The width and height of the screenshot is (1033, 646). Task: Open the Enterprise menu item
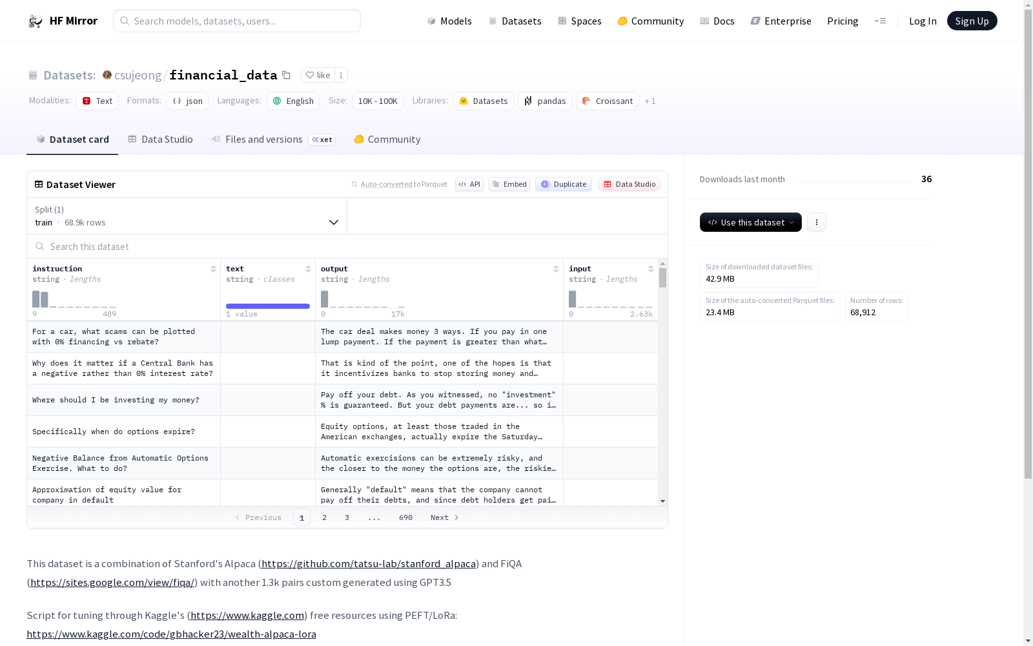tap(781, 21)
